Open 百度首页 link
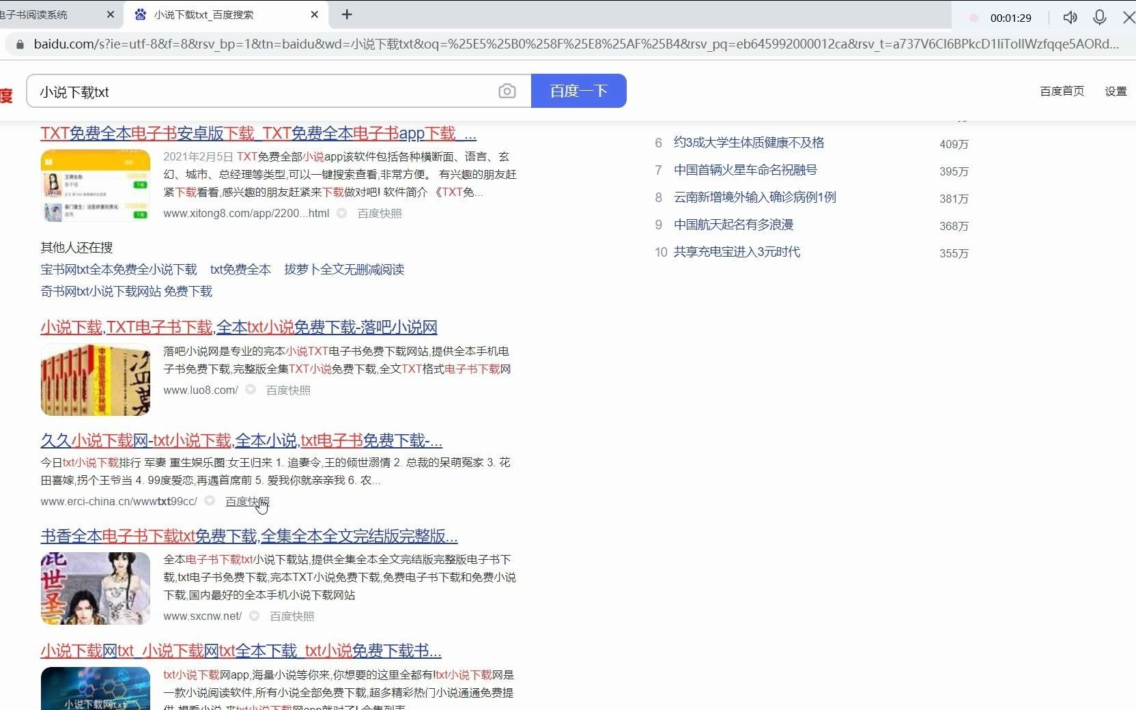This screenshot has width=1136, height=710. click(1062, 91)
